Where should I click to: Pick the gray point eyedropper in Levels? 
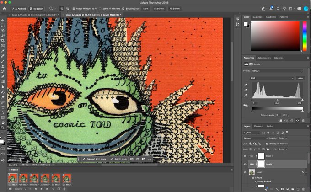(246, 90)
